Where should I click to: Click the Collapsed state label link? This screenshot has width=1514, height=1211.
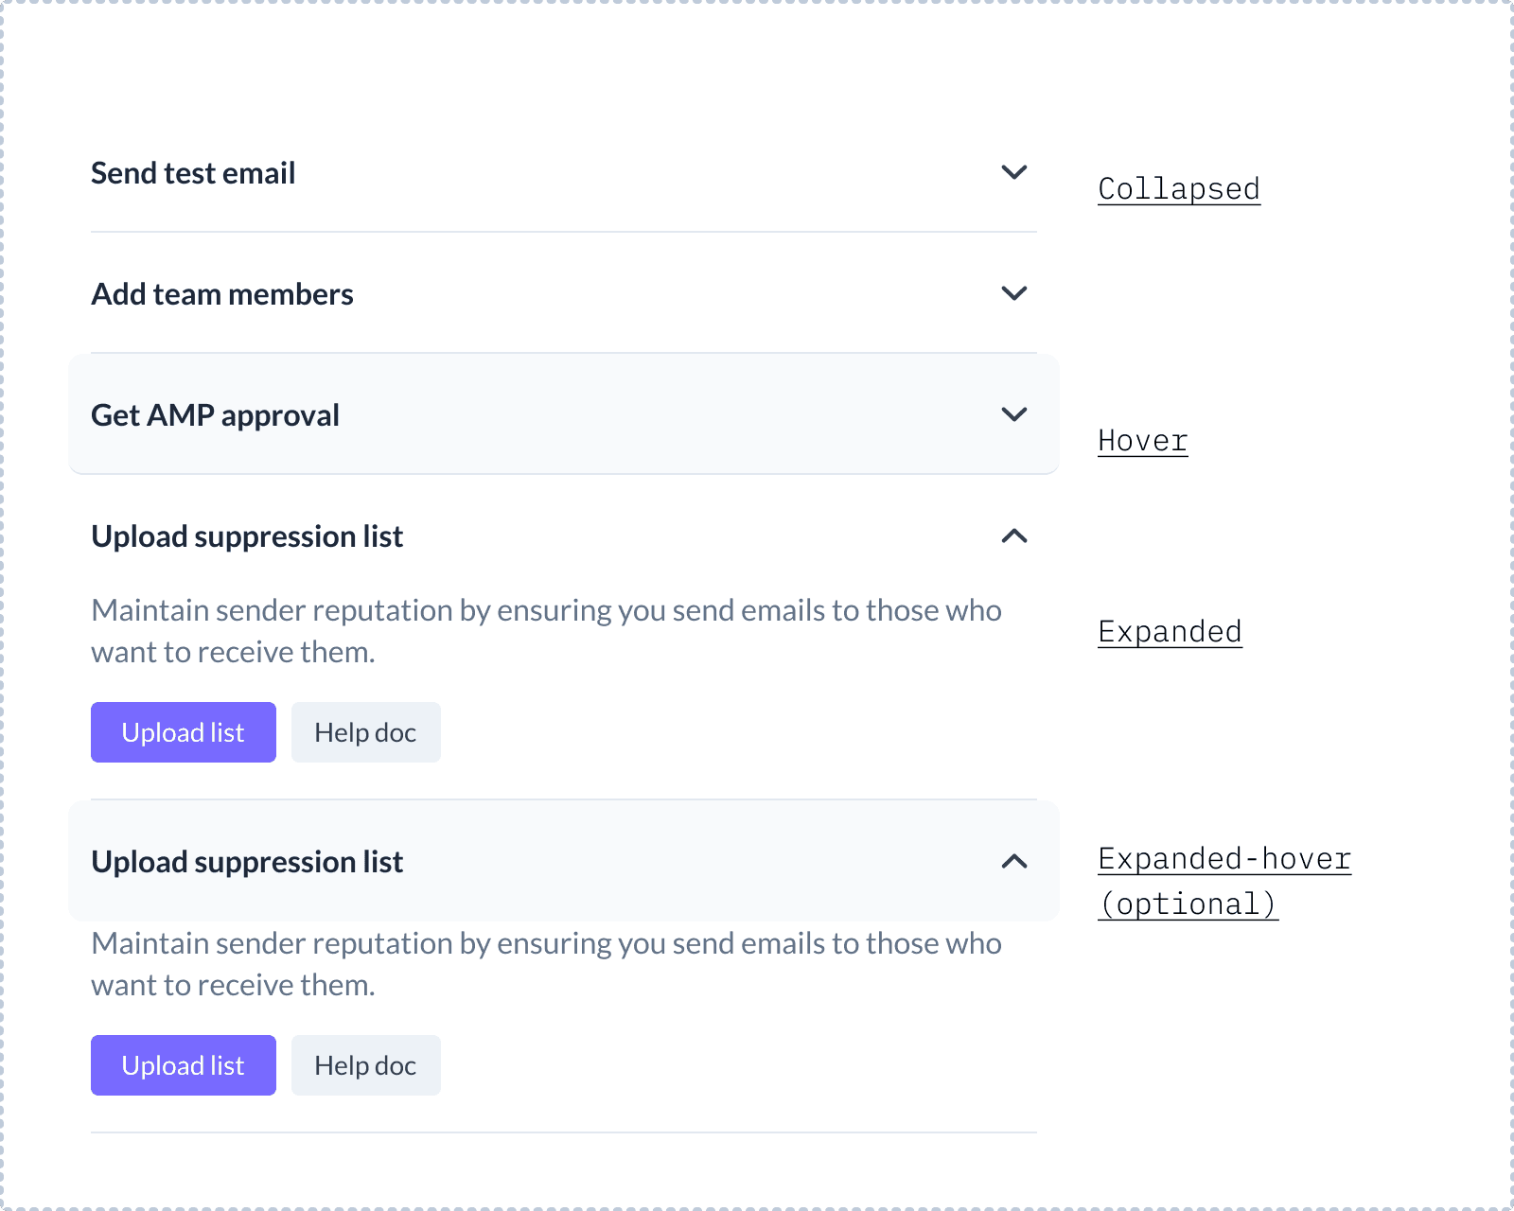pyautogui.click(x=1179, y=189)
